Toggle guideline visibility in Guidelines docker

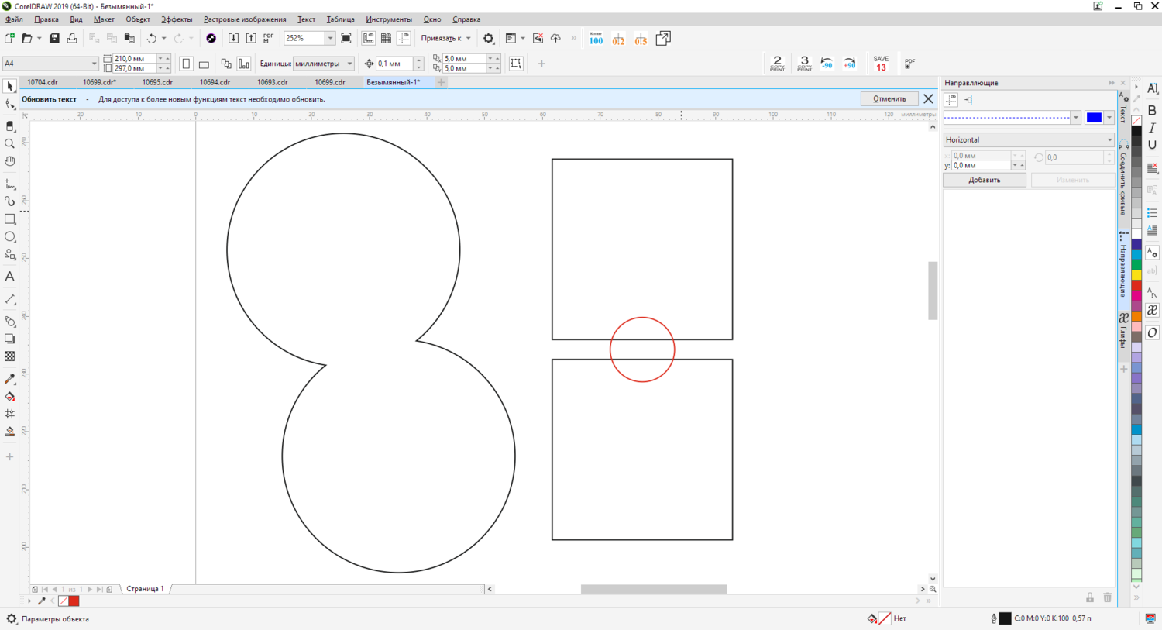tap(951, 99)
